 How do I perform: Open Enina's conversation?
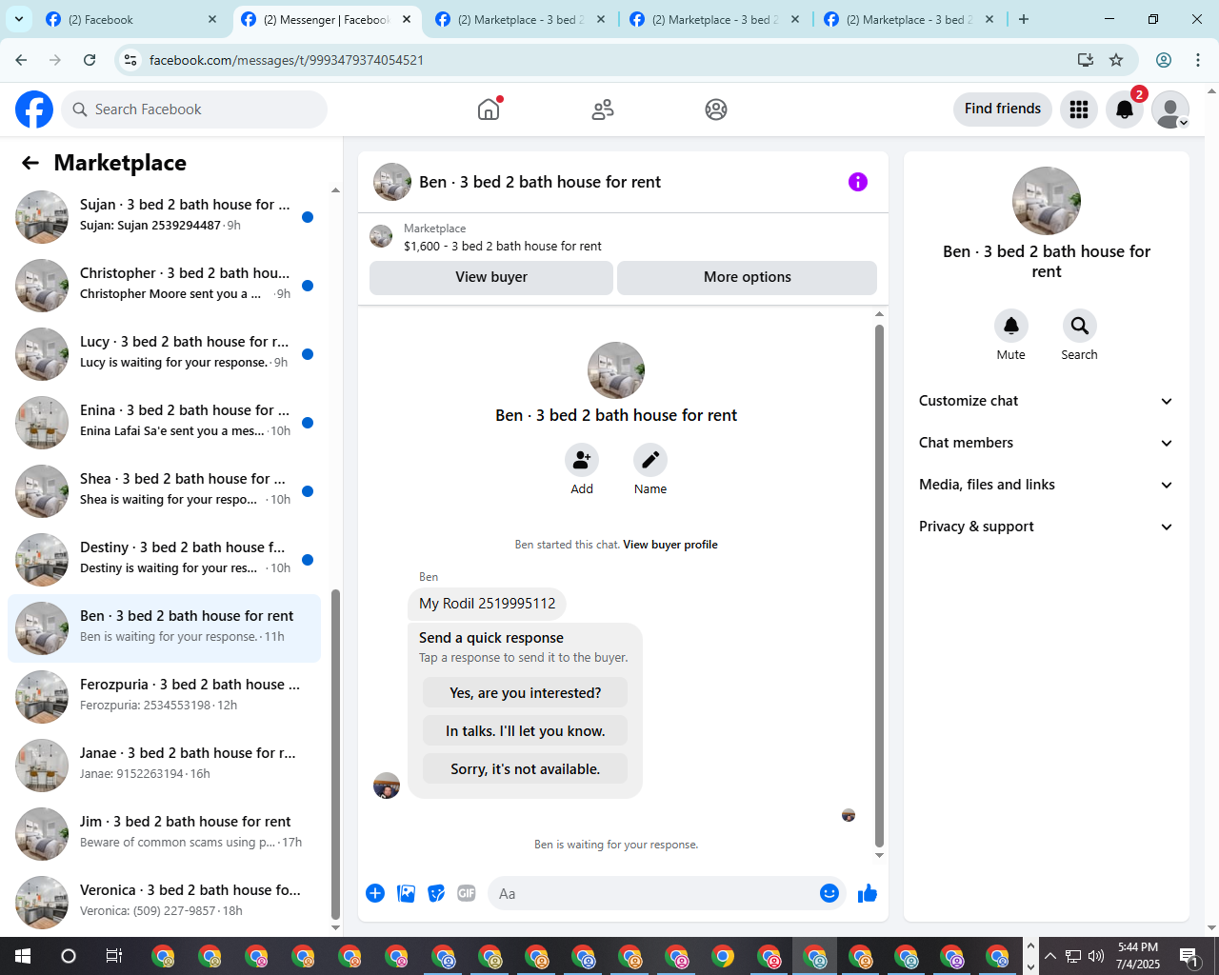164,423
